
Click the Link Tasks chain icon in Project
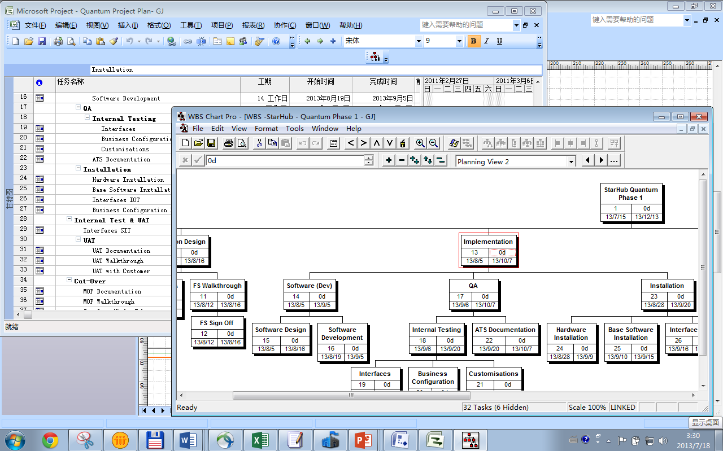(188, 41)
